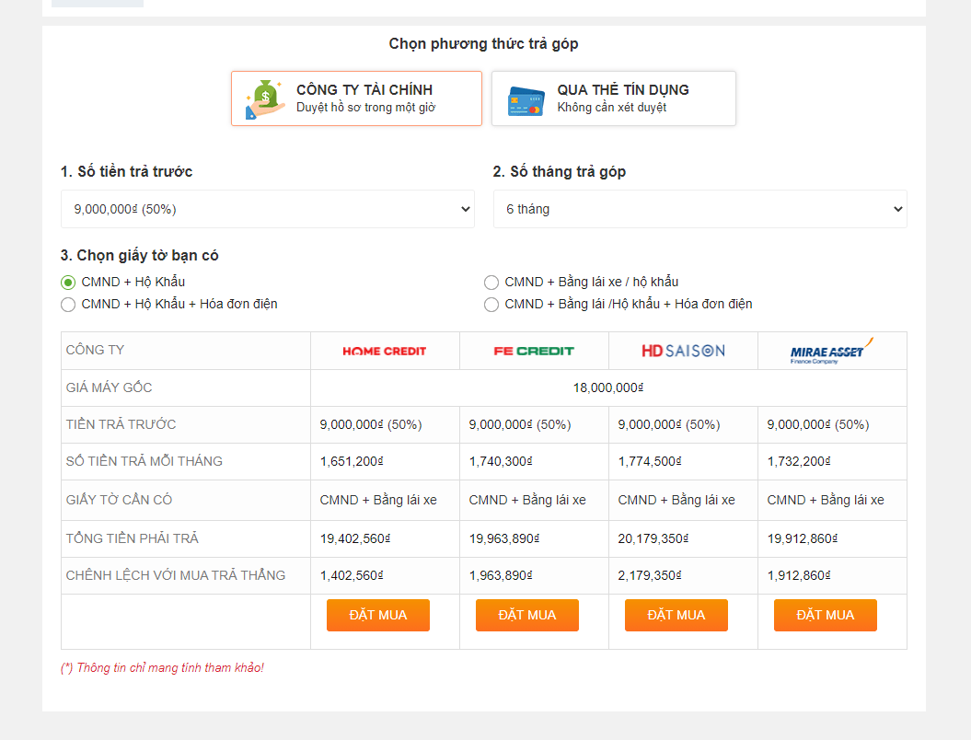971x740 pixels.
Task: Click HD Saison monthly payment 1,774,500₫
Action: pos(650,461)
